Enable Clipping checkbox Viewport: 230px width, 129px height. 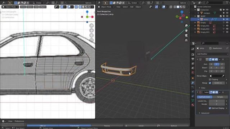[x=210, y=80]
